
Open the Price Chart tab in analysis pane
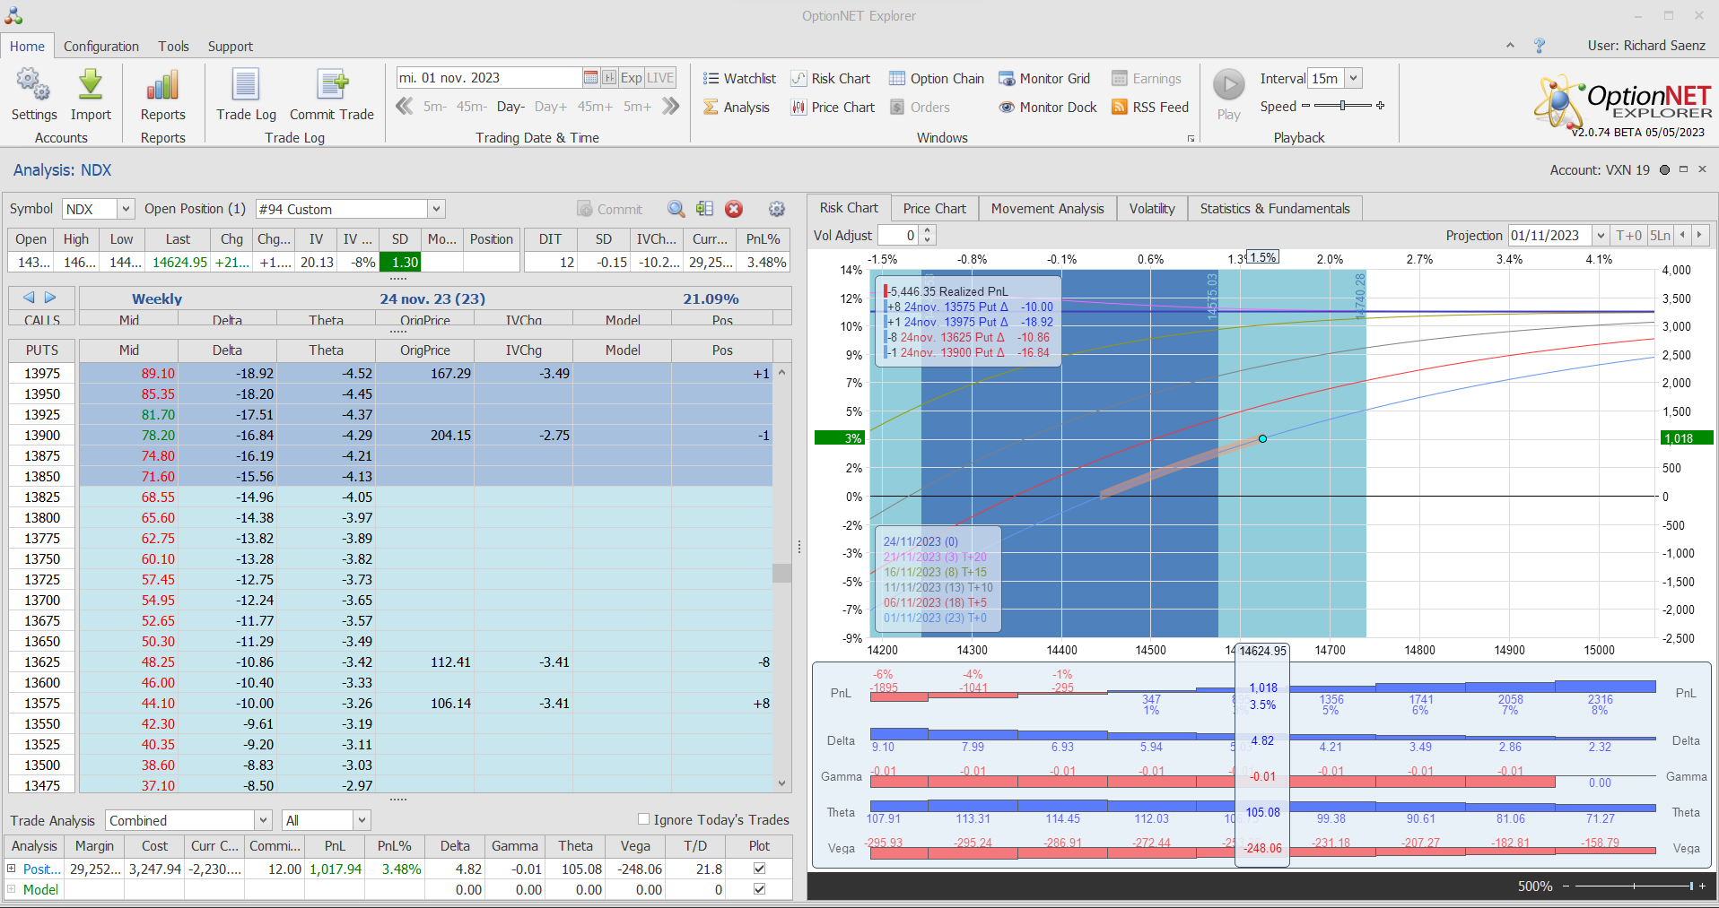click(x=934, y=208)
